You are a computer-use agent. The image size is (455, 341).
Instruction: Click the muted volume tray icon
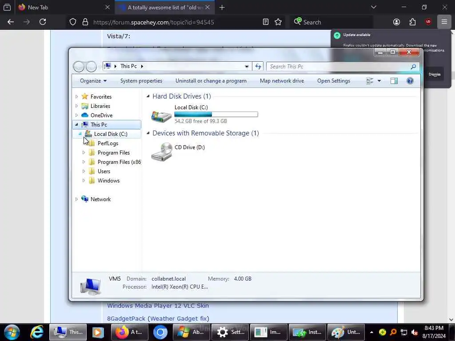pyautogui.click(x=415, y=332)
